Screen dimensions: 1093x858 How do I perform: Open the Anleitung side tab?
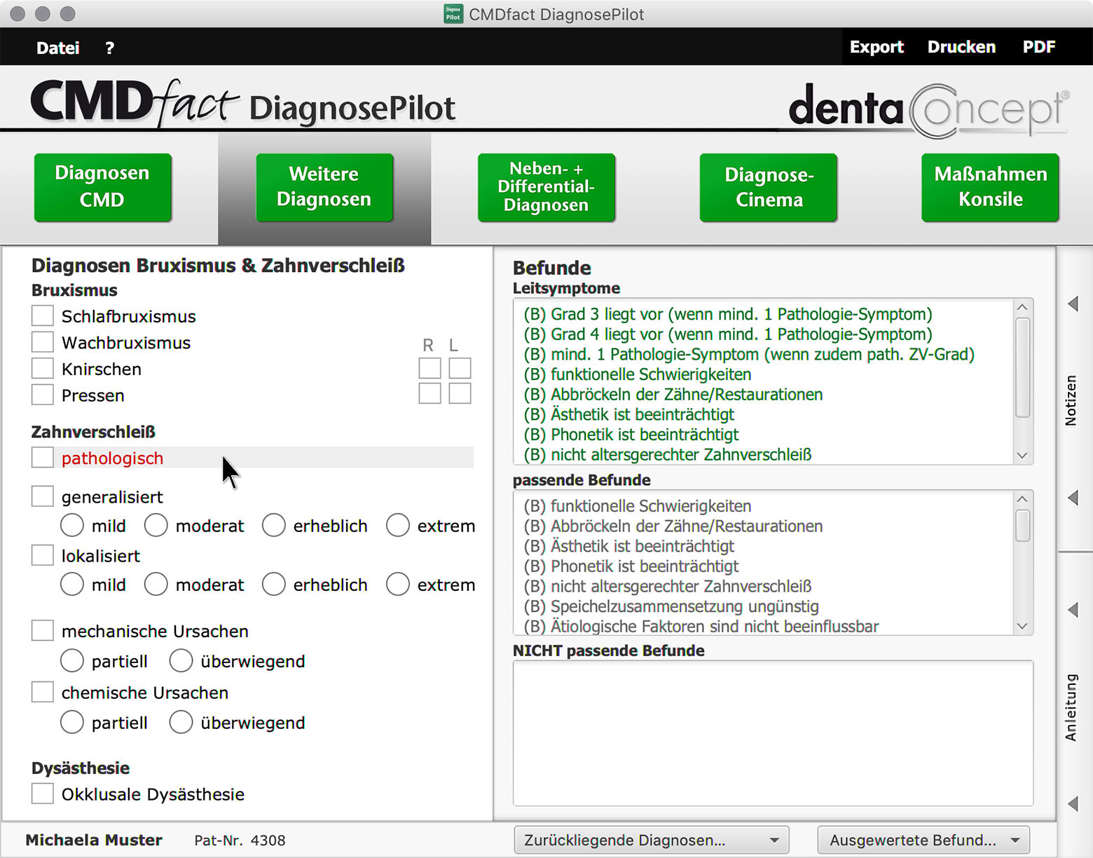(x=1071, y=707)
